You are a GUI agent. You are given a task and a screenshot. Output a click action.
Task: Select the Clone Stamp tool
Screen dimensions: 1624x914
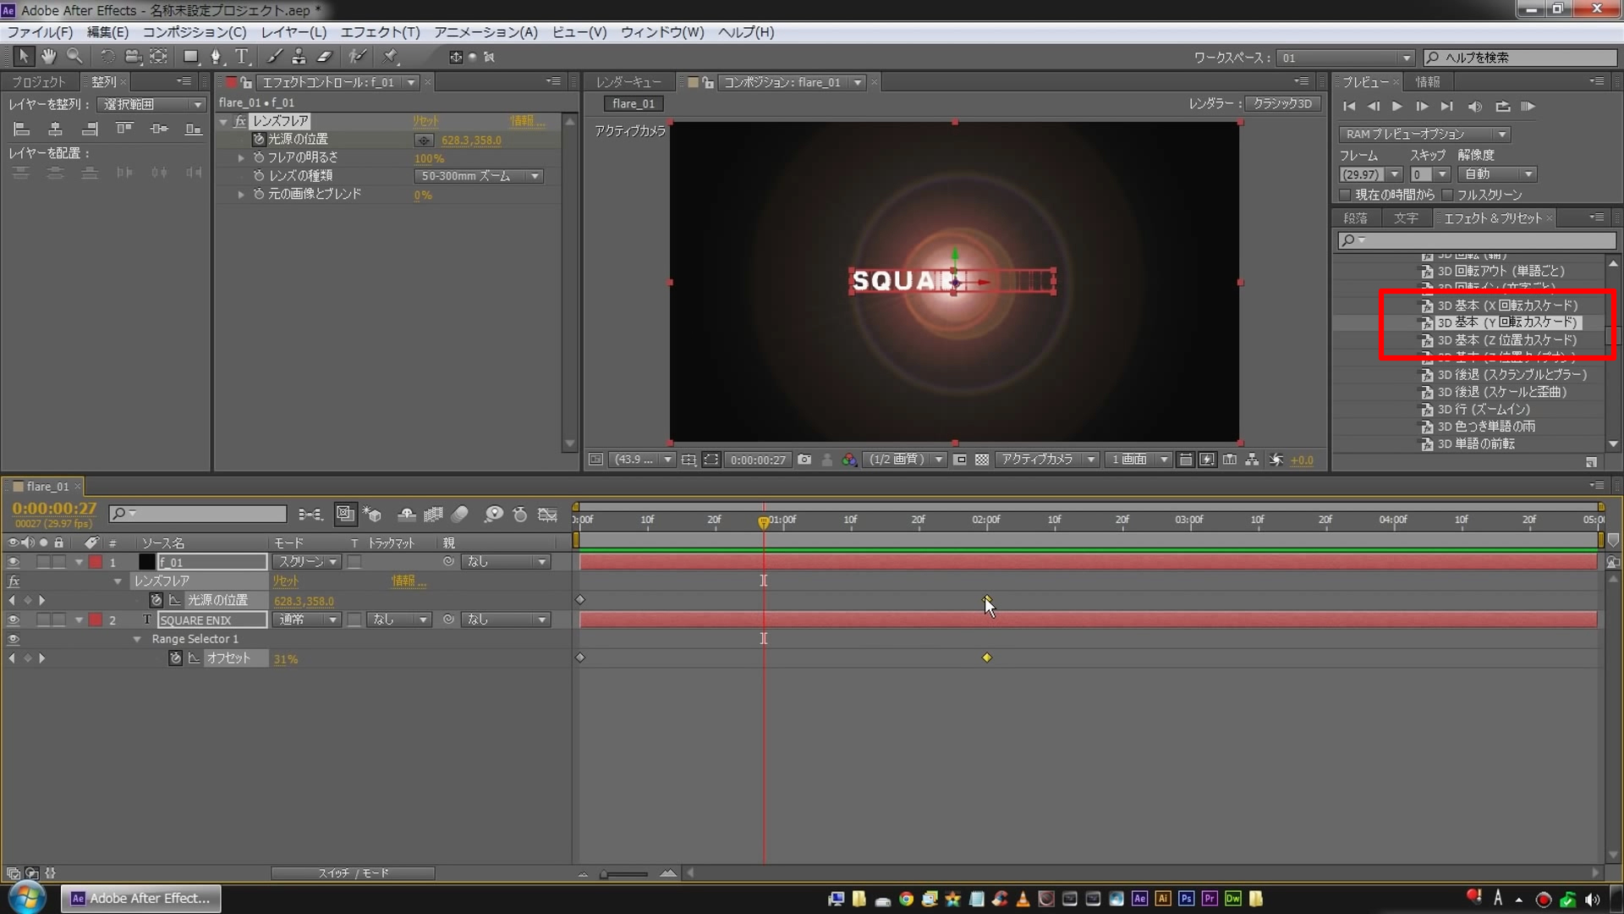pos(299,57)
